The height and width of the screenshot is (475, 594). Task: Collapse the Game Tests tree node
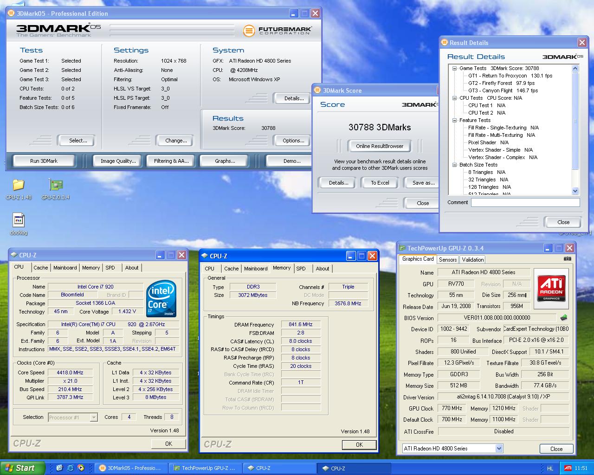point(455,68)
